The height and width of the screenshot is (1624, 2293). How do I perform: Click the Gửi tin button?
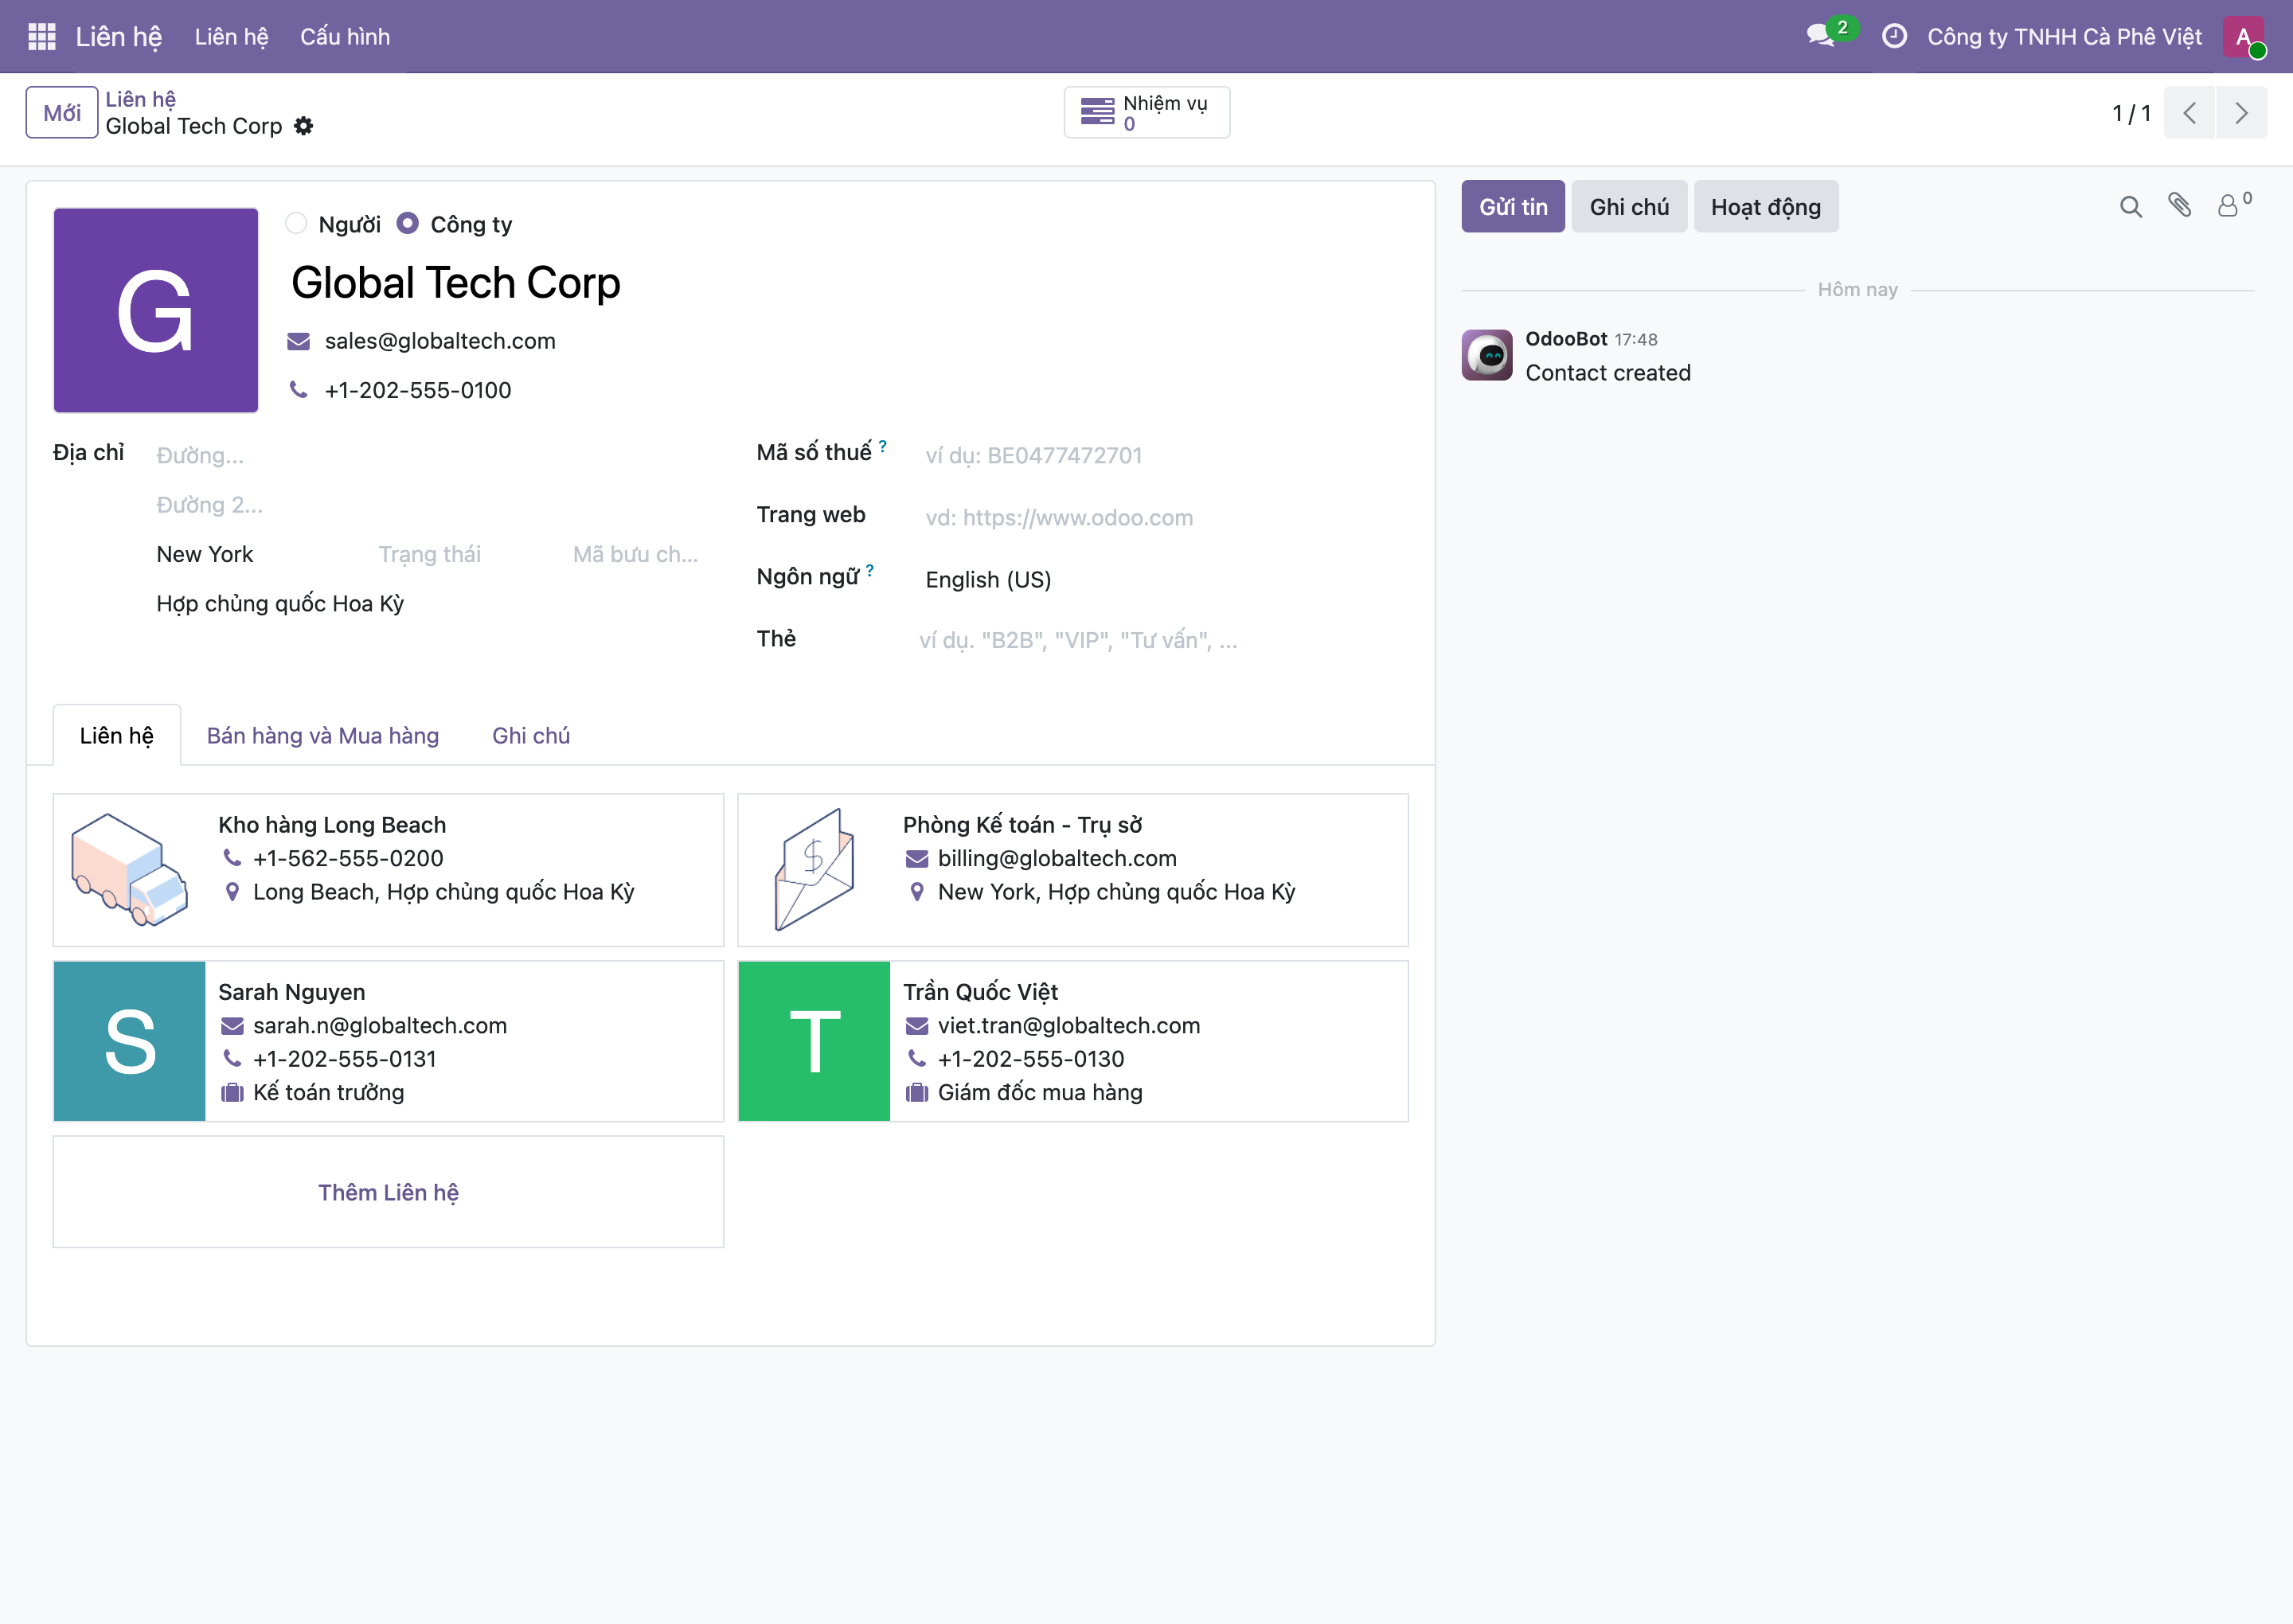click(1513, 207)
